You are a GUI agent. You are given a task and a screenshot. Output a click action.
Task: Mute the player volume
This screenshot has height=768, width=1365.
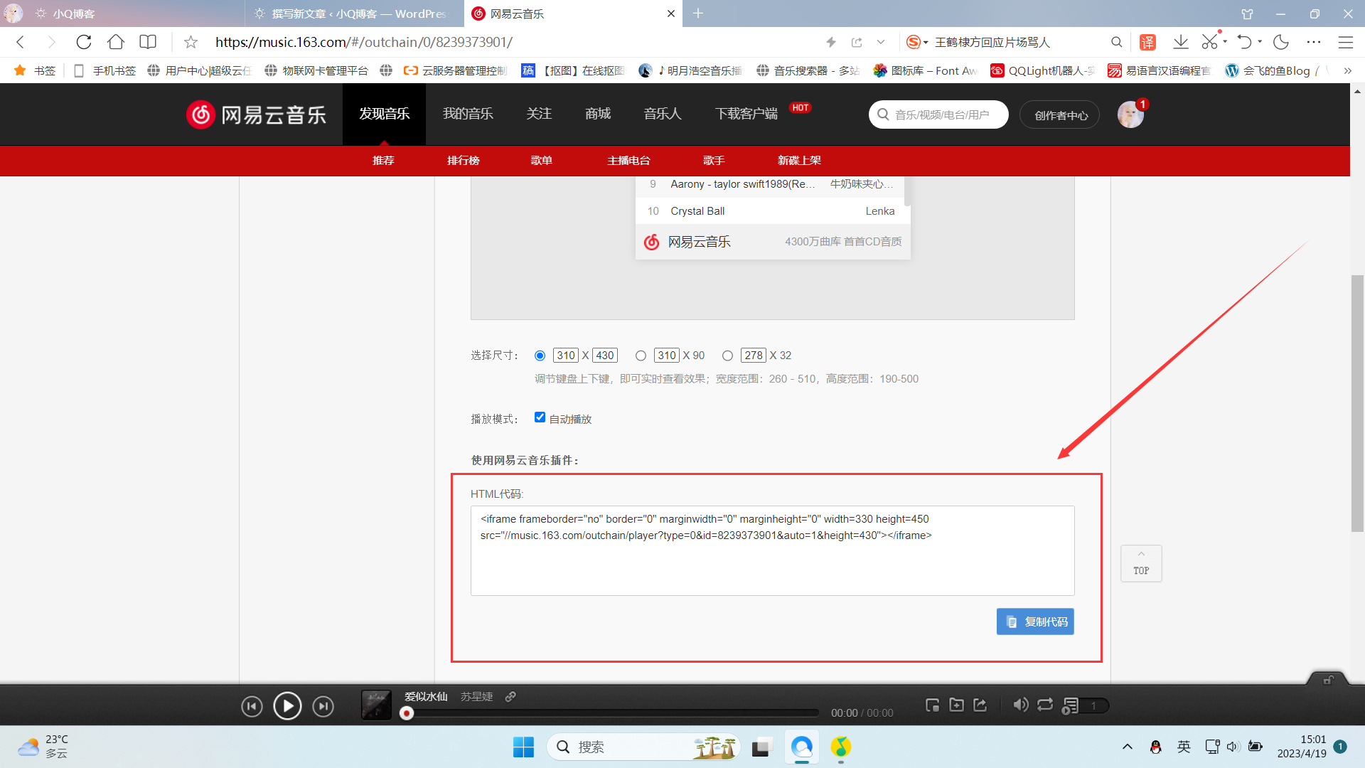click(1021, 705)
